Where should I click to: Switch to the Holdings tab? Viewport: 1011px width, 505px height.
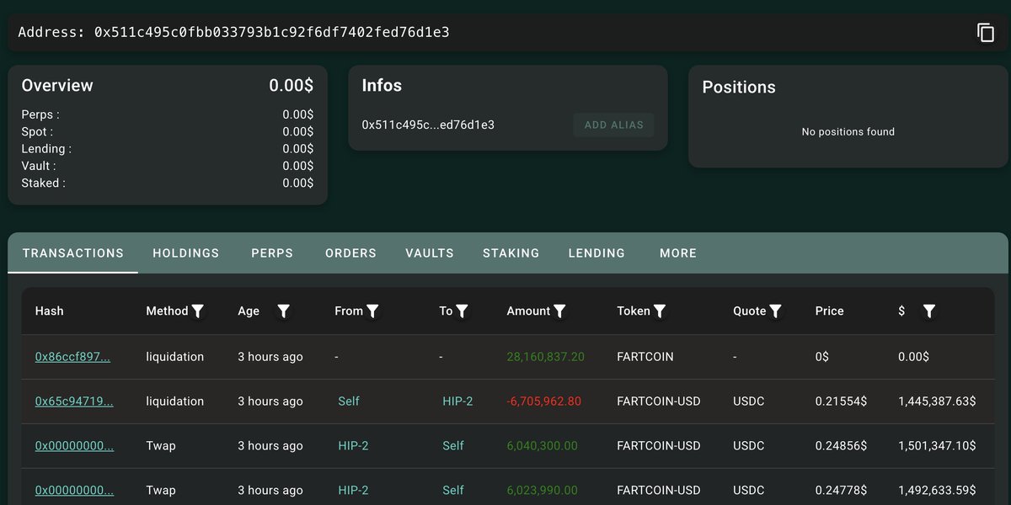pyautogui.click(x=185, y=253)
